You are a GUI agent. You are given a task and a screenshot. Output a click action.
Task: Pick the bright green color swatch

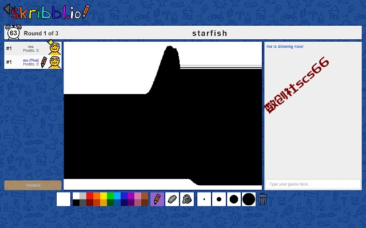pyautogui.click(x=110, y=196)
